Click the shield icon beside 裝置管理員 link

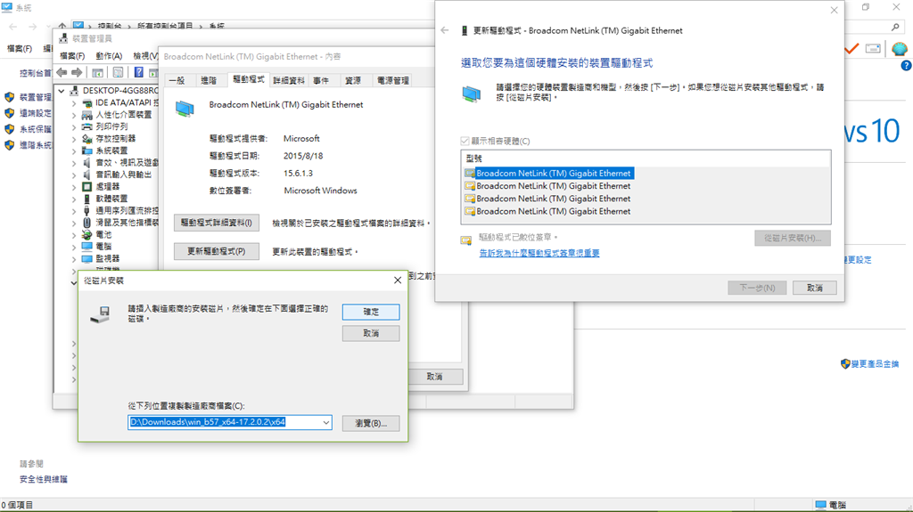tap(9, 97)
